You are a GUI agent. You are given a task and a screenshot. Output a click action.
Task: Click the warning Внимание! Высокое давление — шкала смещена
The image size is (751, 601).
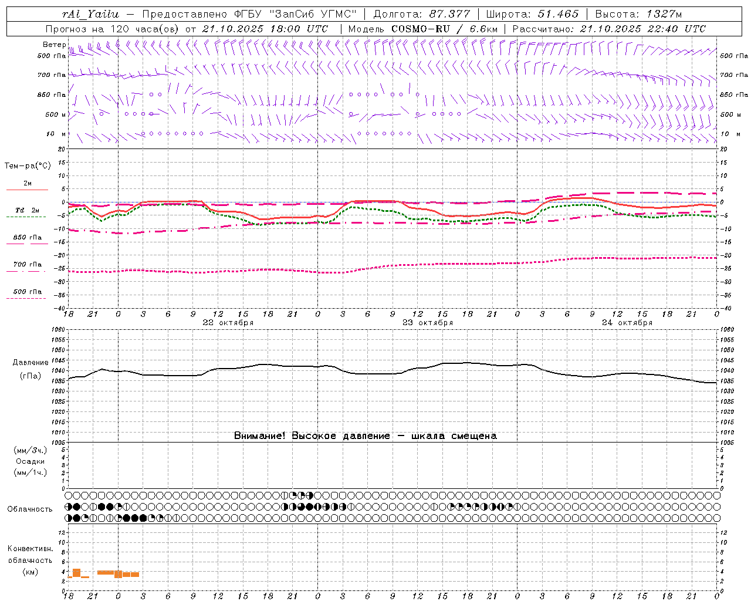(366, 436)
